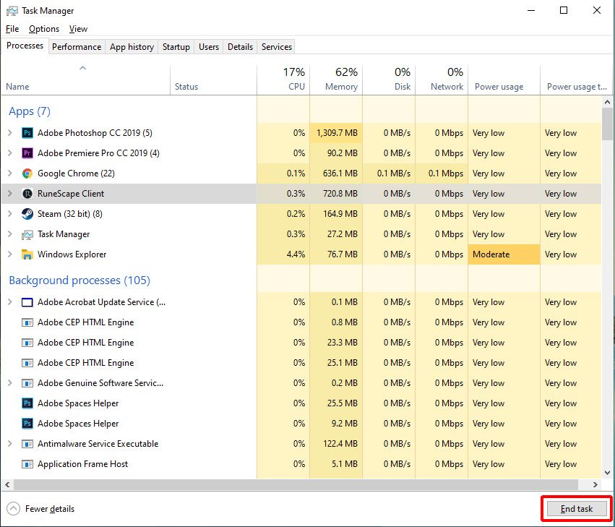Click the 4.4% CPU value
The image size is (615, 527).
pos(296,254)
